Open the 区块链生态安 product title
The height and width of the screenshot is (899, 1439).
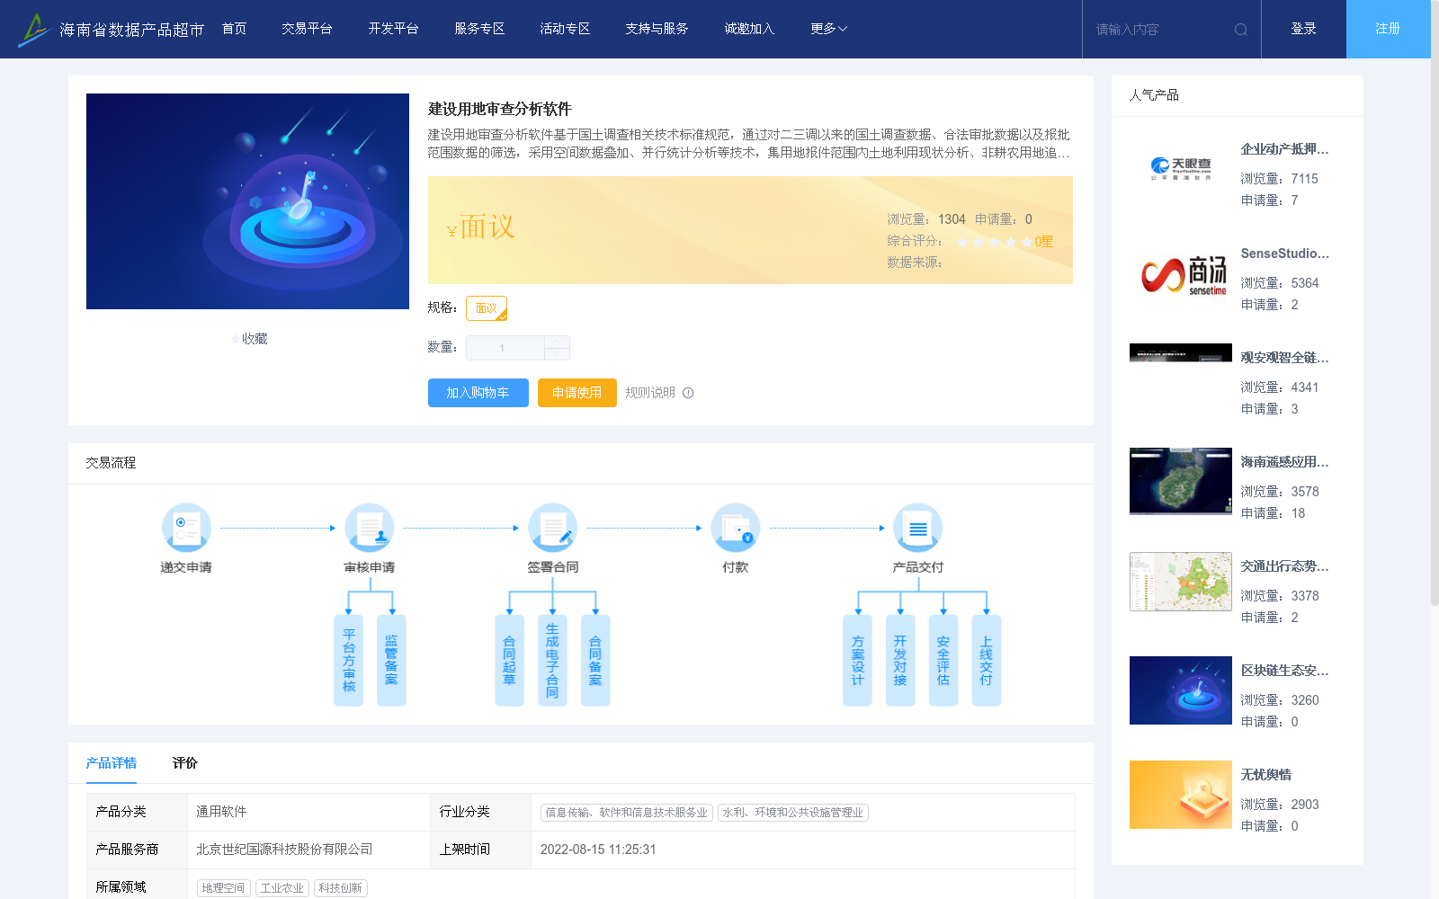click(x=1284, y=671)
